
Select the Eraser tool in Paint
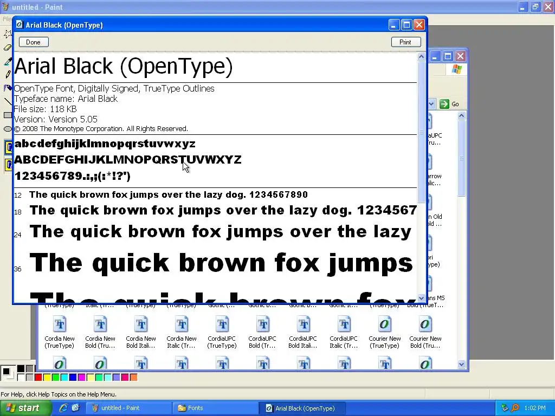click(7, 48)
